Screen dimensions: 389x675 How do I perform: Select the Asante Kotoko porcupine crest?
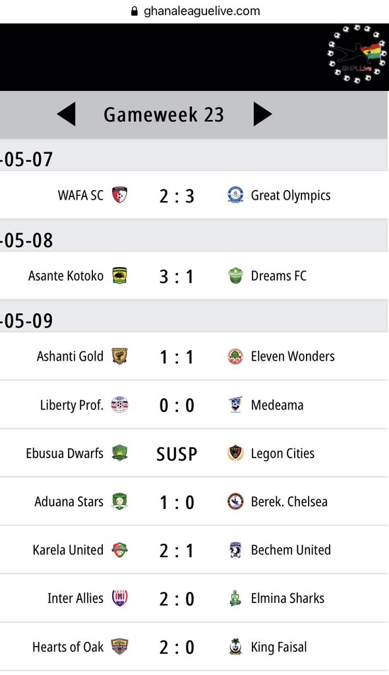click(120, 276)
